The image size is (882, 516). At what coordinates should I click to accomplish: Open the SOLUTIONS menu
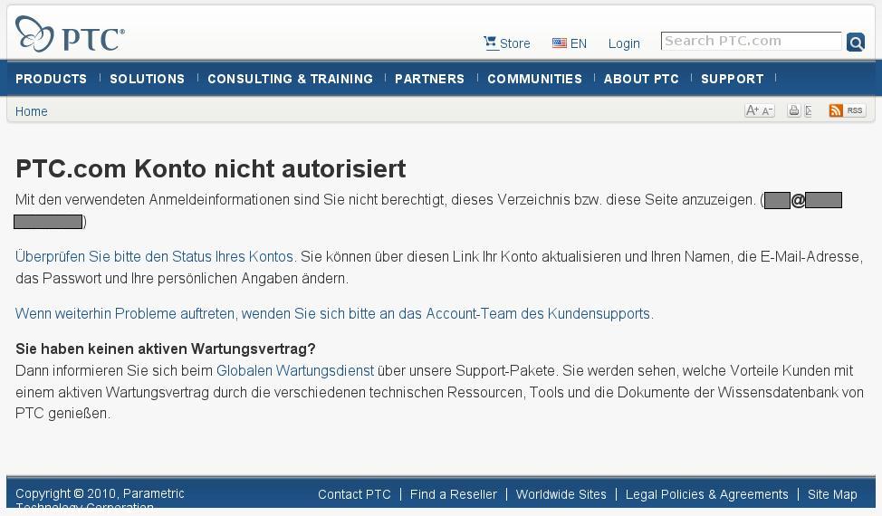pyautogui.click(x=148, y=79)
